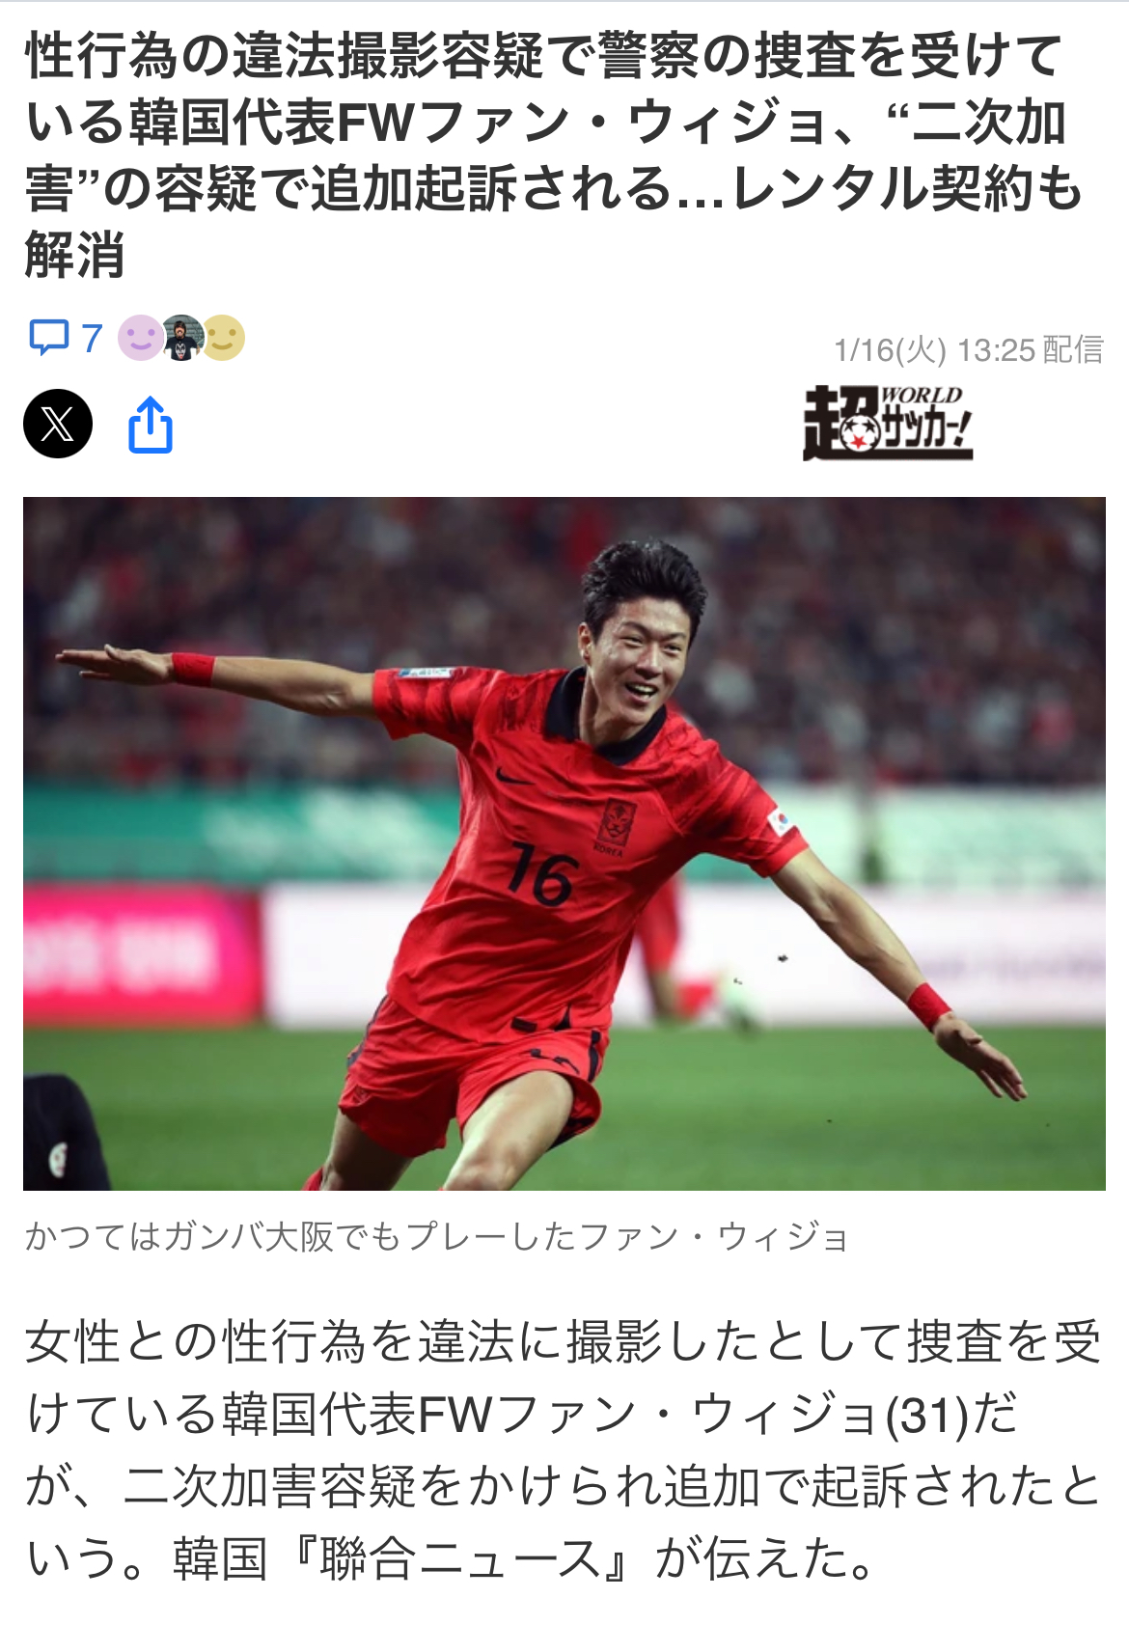Select the purple smiley commenter avatar

coord(140,338)
